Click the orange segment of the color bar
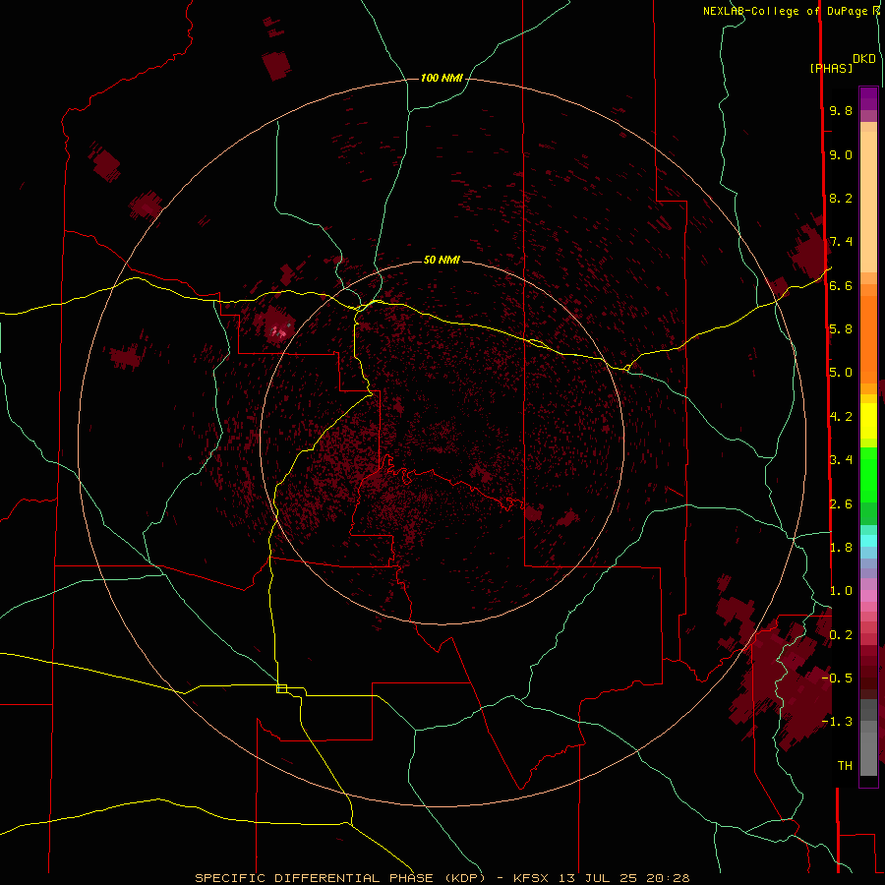Screen dimensions: 885x885 point(868,338)
